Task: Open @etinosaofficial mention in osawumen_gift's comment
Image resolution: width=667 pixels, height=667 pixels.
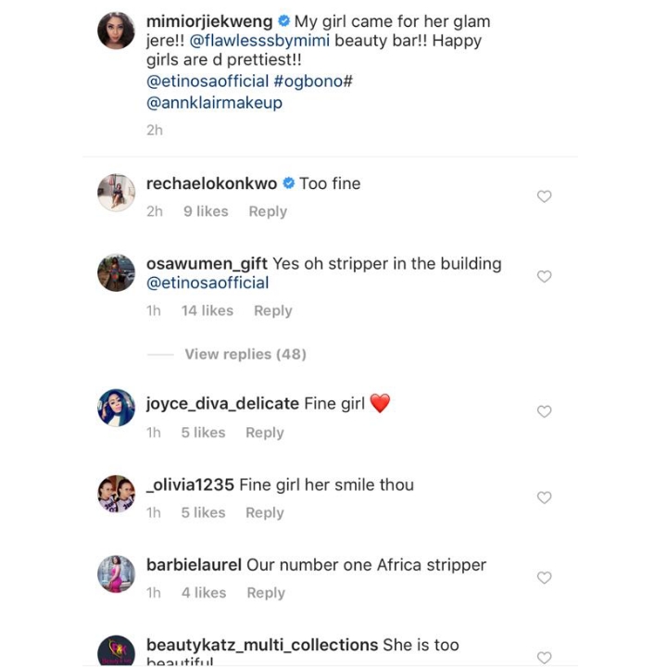Action: click(208, 283)
